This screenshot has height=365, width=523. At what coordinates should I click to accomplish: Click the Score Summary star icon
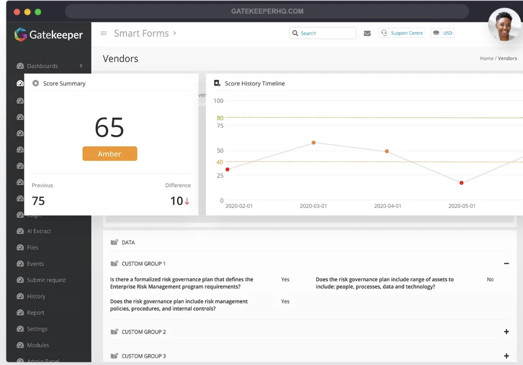[x=36, y=83]
